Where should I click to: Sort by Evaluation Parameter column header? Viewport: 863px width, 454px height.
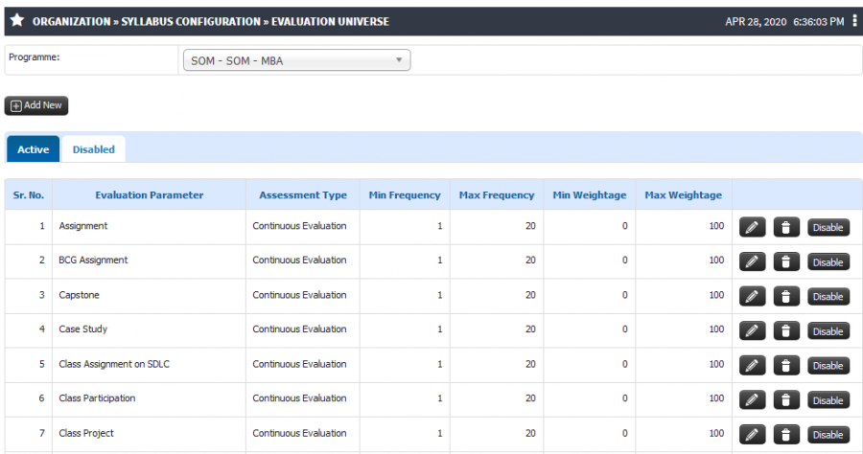pos(150,195)
